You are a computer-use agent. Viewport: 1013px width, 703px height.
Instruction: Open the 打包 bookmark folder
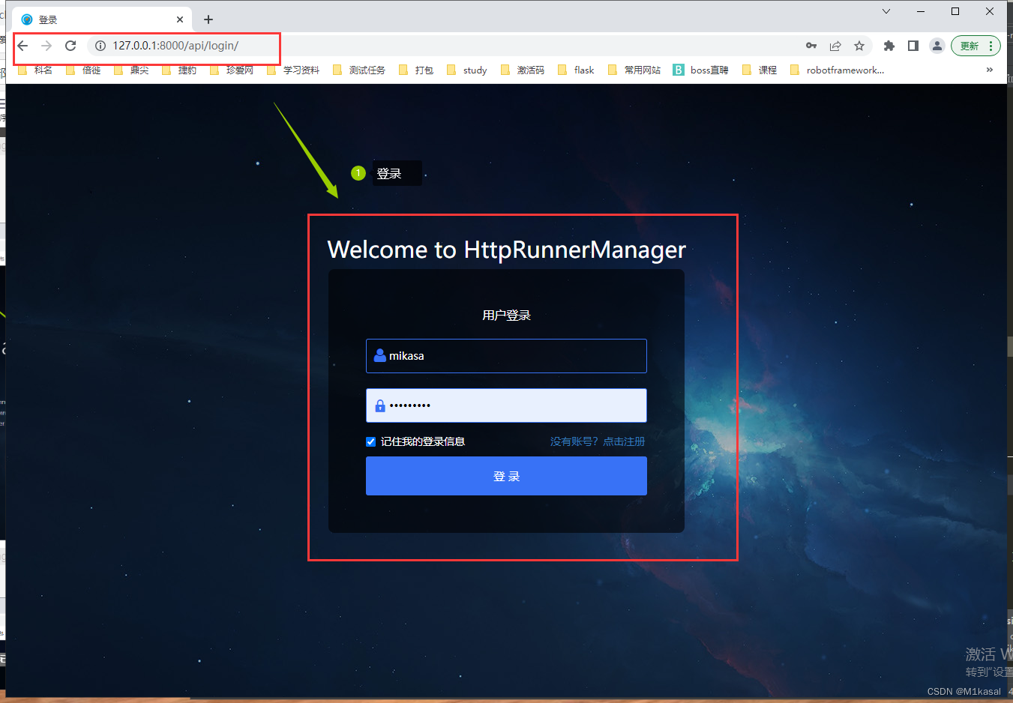tap(416, 70)
